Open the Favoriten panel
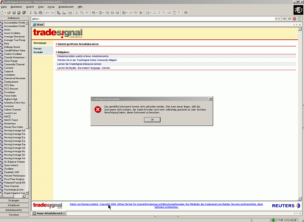 click(x=14, y=215)
